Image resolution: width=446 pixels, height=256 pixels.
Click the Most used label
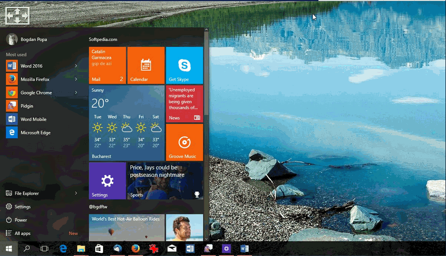coord(16,54)
